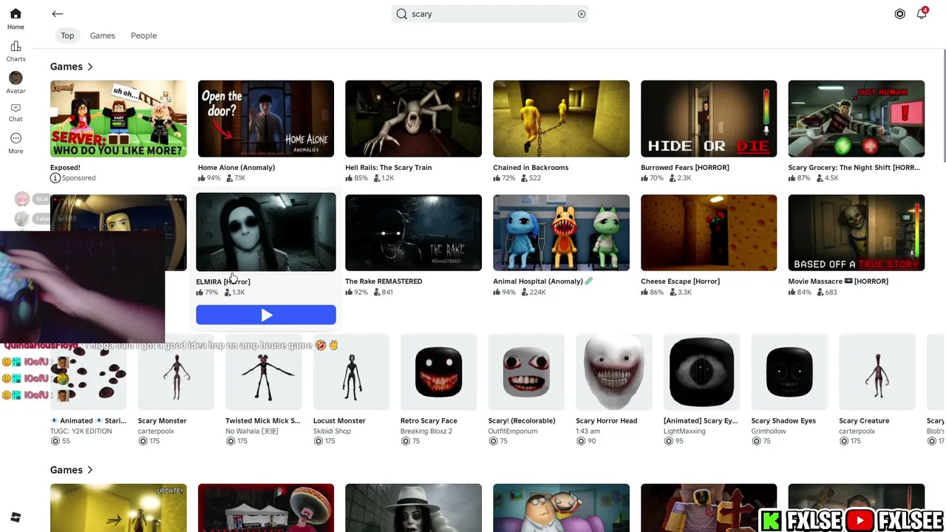Viewport: 946px width, 532px height.
Task: Select the Scary! (Recolorable) face item
Action: pyautogui.click(x=526, y=372)
